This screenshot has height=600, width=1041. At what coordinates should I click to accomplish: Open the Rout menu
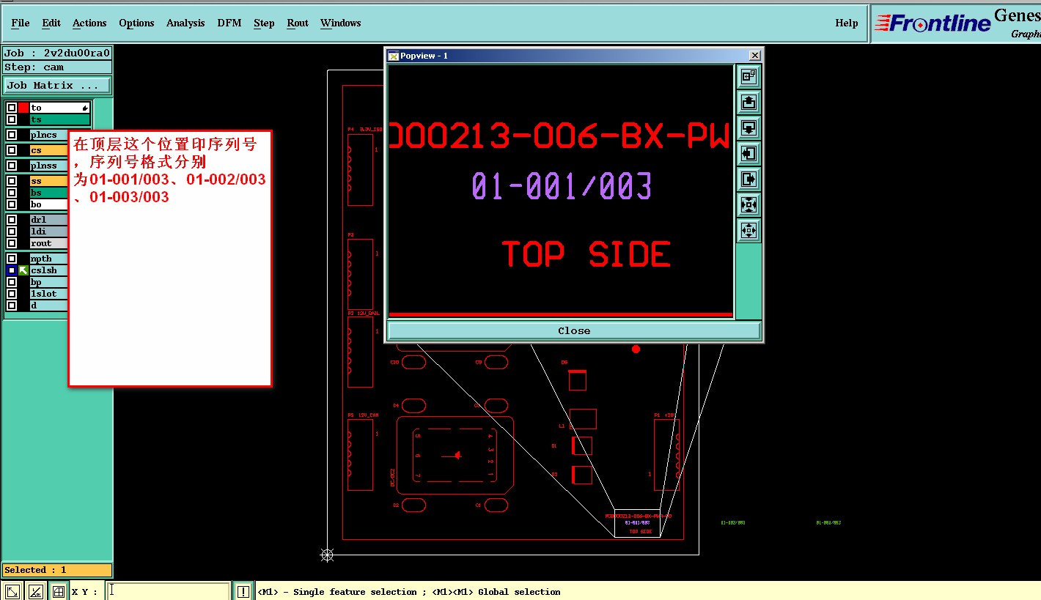[298, 23]
